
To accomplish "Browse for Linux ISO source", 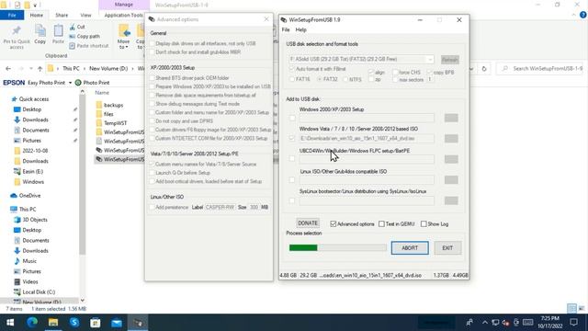I will tap(451, 180).
